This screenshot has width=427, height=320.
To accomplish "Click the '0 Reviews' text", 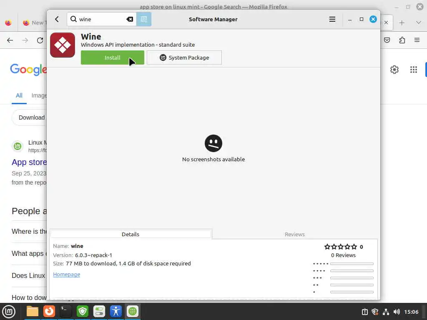I will [x=343, y=255].
